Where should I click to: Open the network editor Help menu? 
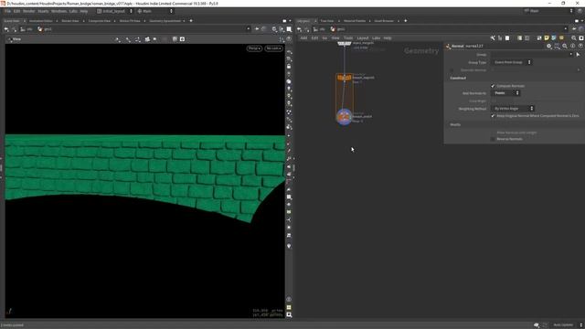point(388,38)
